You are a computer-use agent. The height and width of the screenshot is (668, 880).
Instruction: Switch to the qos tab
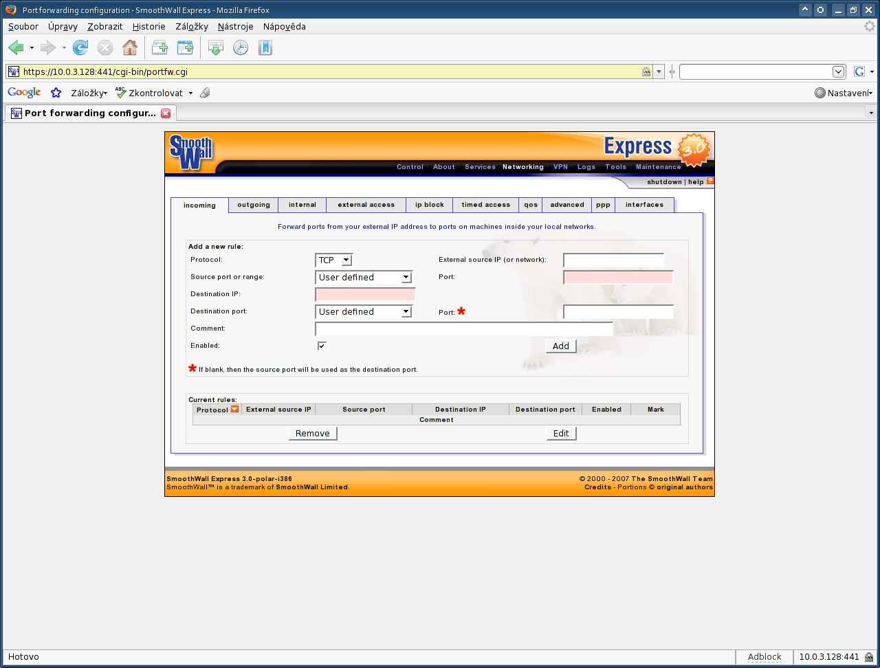(531, 205)
